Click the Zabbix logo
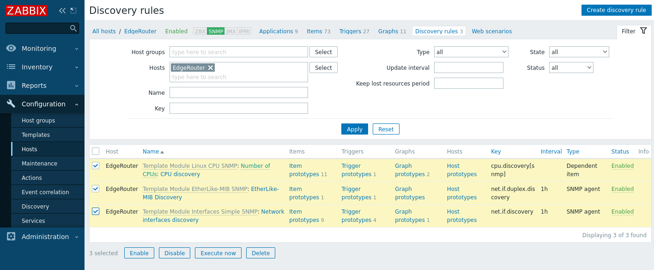 pyautogui.click(x=27, y=10)
